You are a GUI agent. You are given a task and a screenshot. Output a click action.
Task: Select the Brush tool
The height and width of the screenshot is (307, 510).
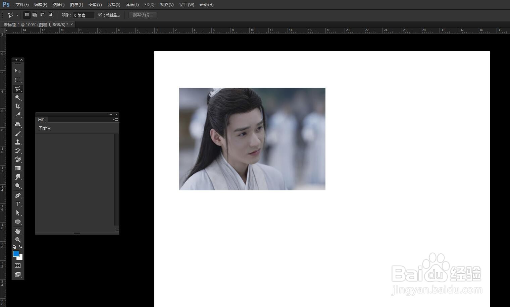18,133
